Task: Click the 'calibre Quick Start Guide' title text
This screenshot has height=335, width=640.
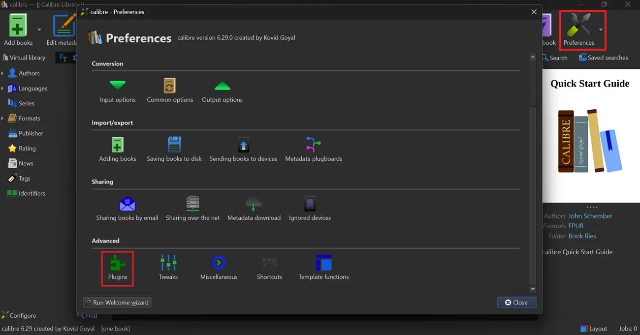Action: pyautogui.click(x=577, y=252)
